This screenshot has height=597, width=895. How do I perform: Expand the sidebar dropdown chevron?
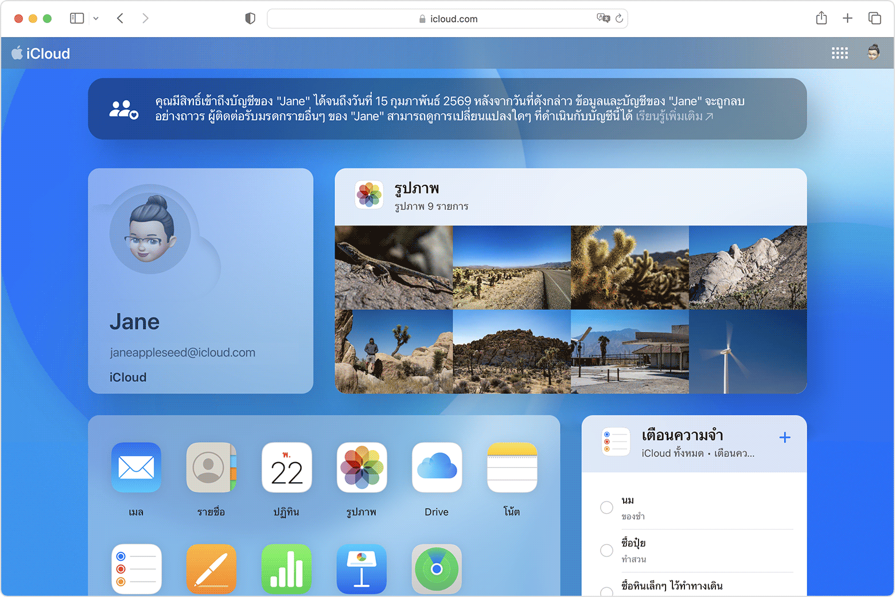click(x=96, y=18)
